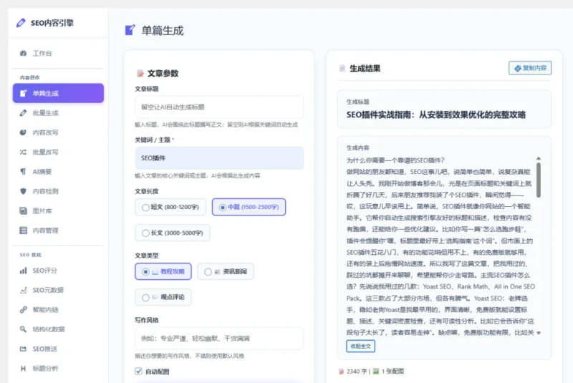Click the 复制内容 button
This screenshot has width=573, height=383.
530,68
